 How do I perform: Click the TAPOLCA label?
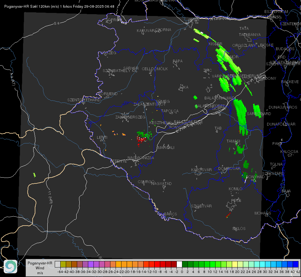170,111
